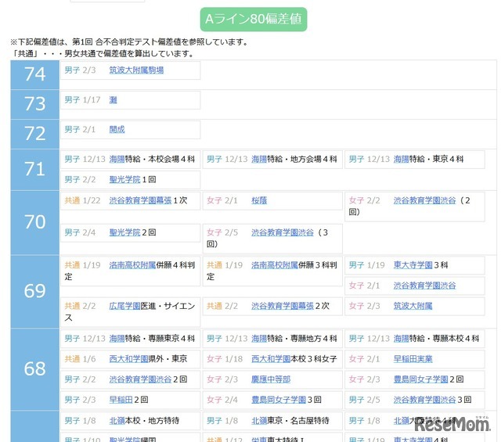The height and width of the screenshot is (442, 501).
Task: Click the note starting ※下記偏差値は
Action: [x=129, y=41]
